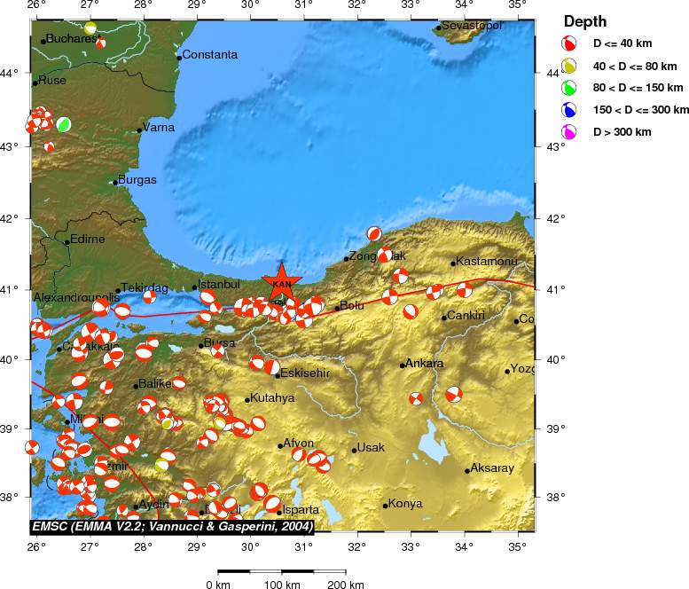Viewport: 689px width, 589px height.
Task: Click the EMSC EMMA V2.2 credit text
Action: click(x=172, y=526)
